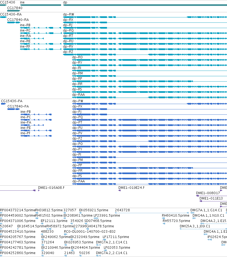Choose protein ine-PA
Image resolution: width=227 pixels, height=257 pixels.
point(26,122)
